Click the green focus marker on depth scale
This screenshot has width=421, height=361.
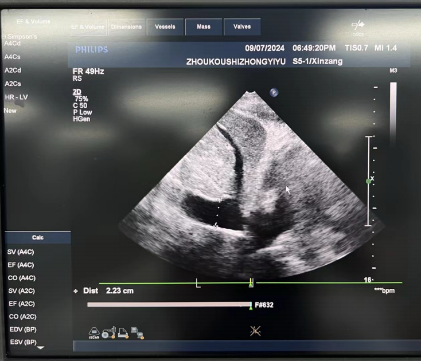(x=368, y=180)
